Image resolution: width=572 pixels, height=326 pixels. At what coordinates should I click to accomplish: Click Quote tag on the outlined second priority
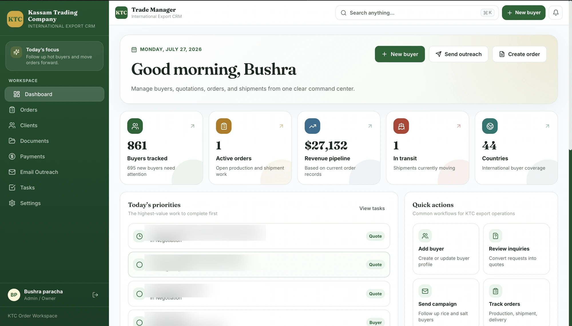click(x=375, y=265)
